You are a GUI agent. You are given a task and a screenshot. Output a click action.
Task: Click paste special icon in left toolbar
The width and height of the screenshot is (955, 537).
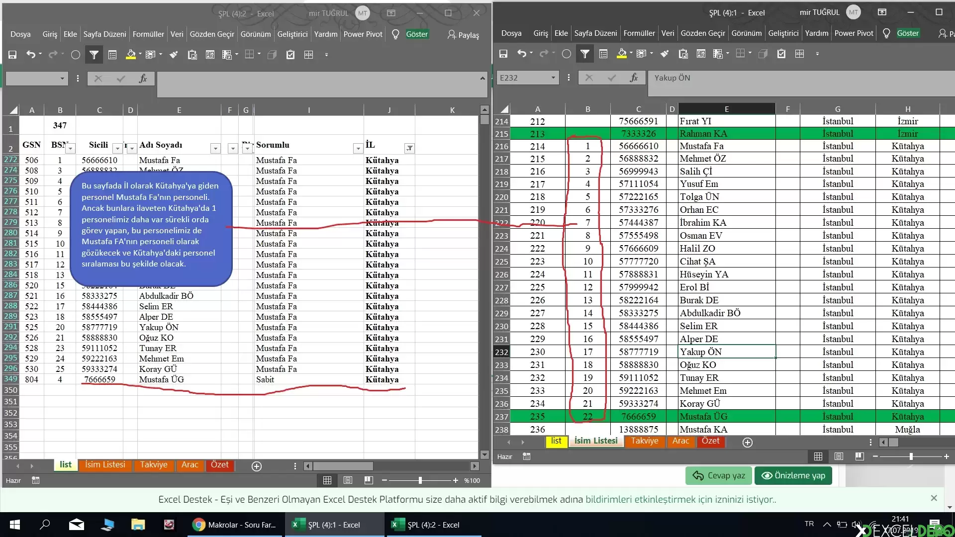point(192,55)
